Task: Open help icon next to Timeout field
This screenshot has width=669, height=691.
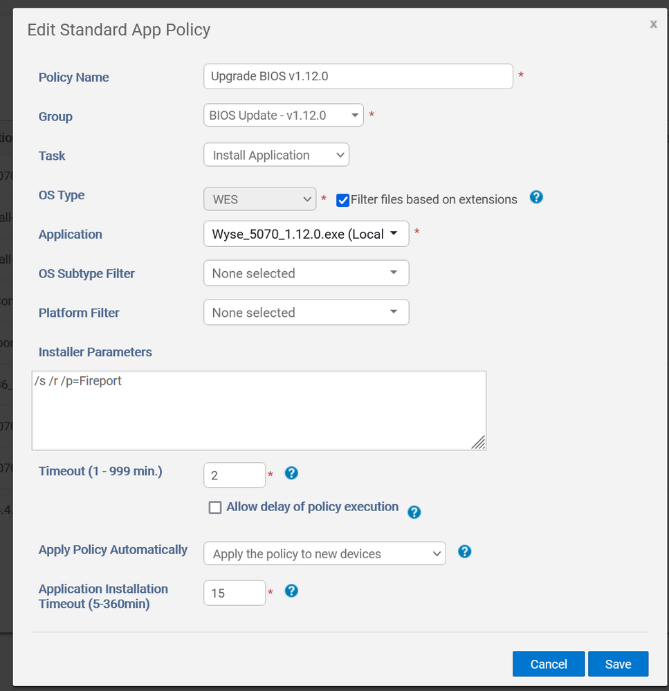Action: (291, 473)
